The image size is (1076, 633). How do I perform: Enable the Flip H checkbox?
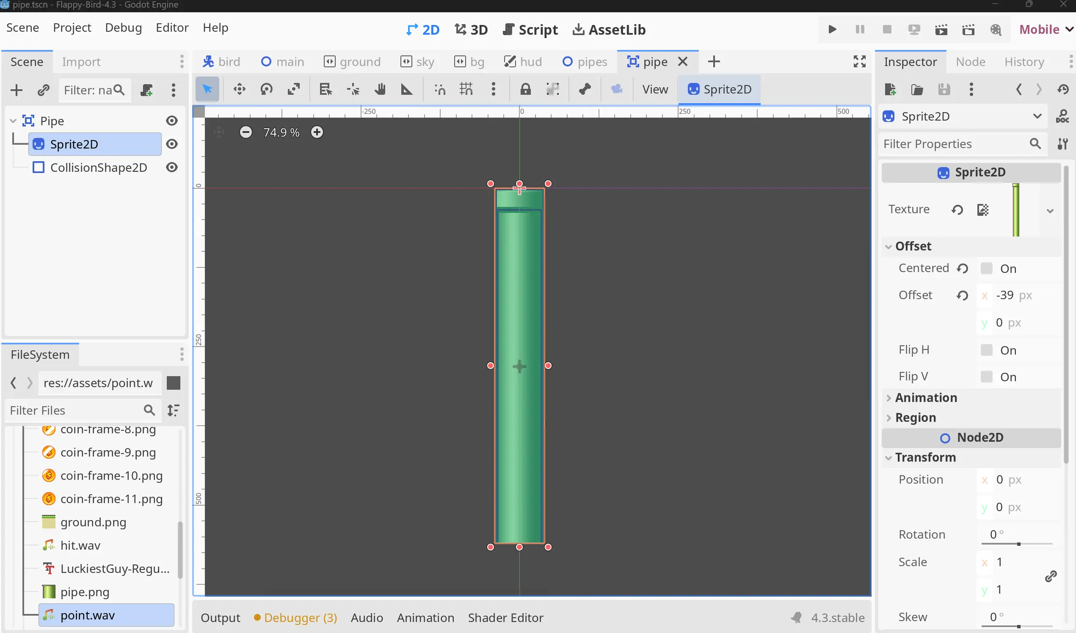click(x=986, y=350)
